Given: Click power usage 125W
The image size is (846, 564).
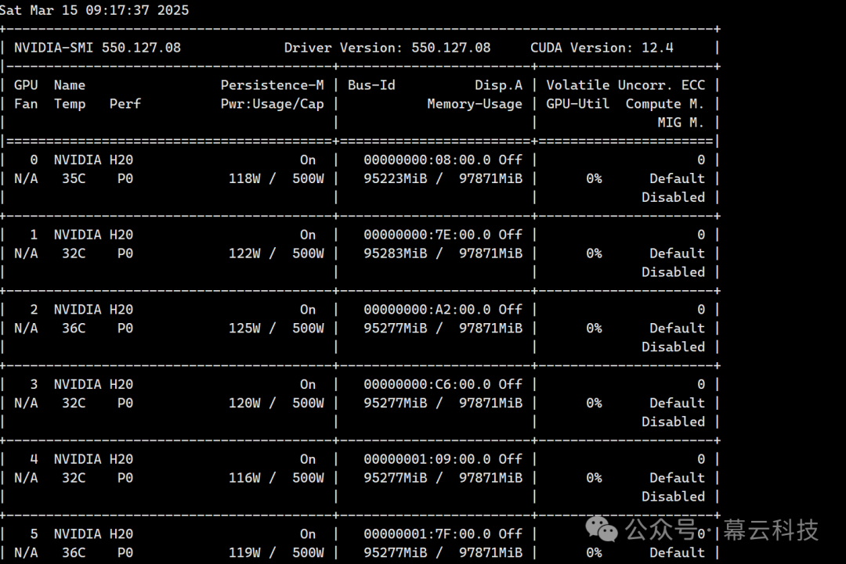Looking at the screenshot, I should coord(244,329).
